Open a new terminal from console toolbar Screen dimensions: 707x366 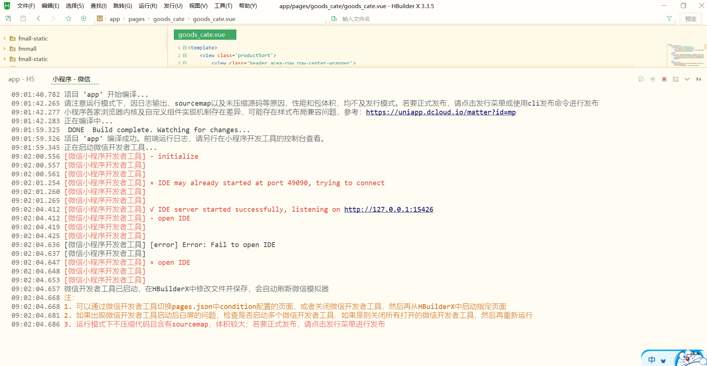click(676, 79)
